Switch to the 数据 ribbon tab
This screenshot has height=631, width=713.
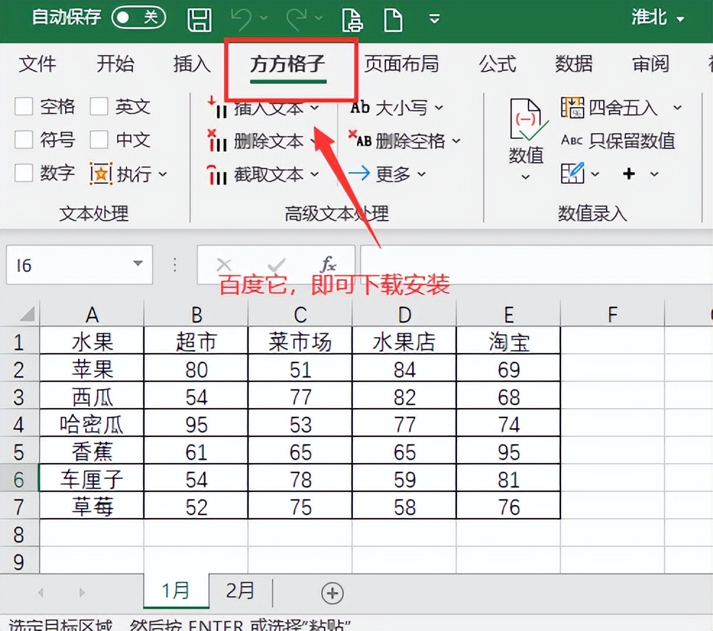(573, 64)
